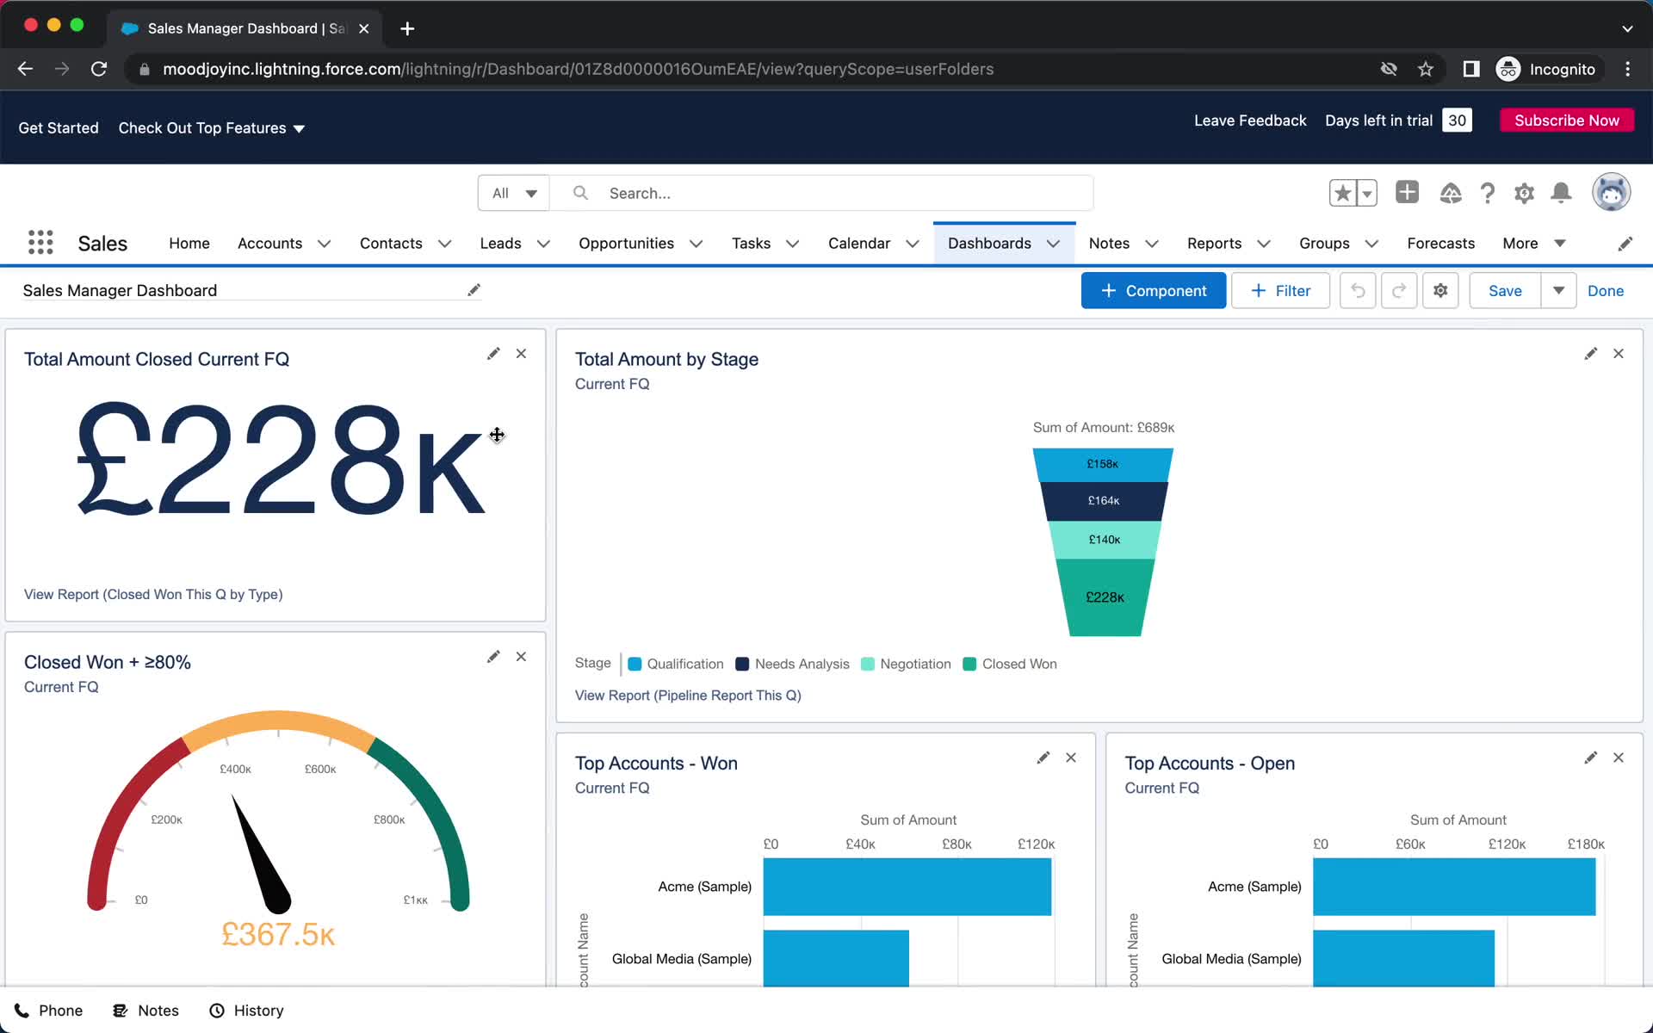The image size is (1653, 1033).
Task: Click View Report for Closed Won This Q
Action: point(152,594)
